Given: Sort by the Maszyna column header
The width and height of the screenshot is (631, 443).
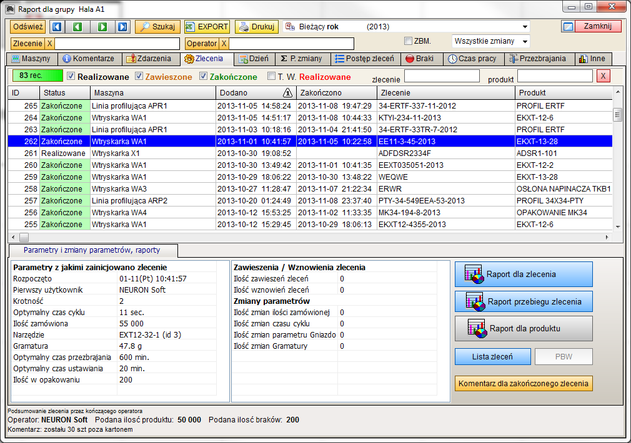Looking at the screenshot, I should (x=153, y=93).
